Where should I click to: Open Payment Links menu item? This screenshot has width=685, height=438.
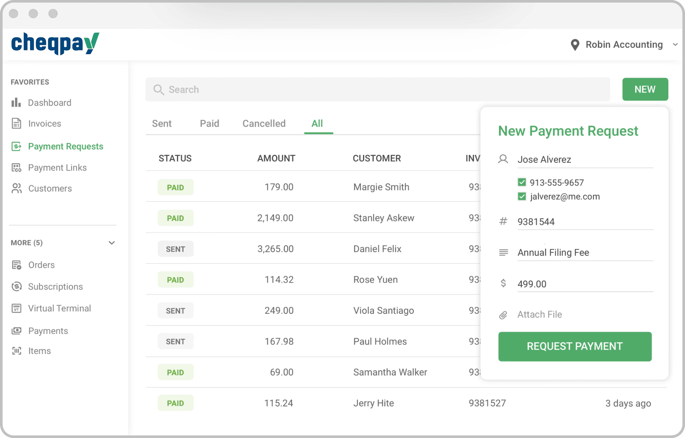[x=58, y=168]
